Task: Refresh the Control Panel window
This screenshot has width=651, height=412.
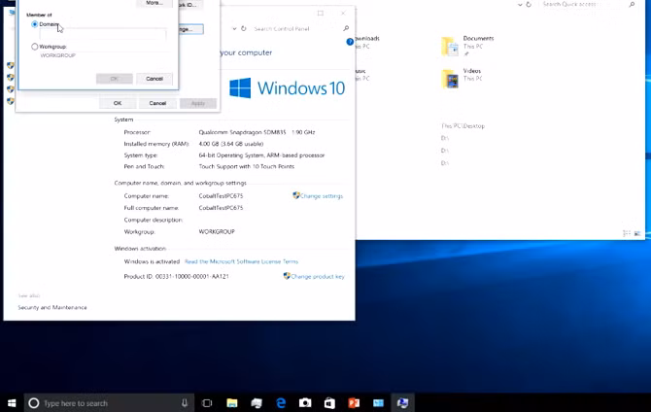Action: [244, 28]
